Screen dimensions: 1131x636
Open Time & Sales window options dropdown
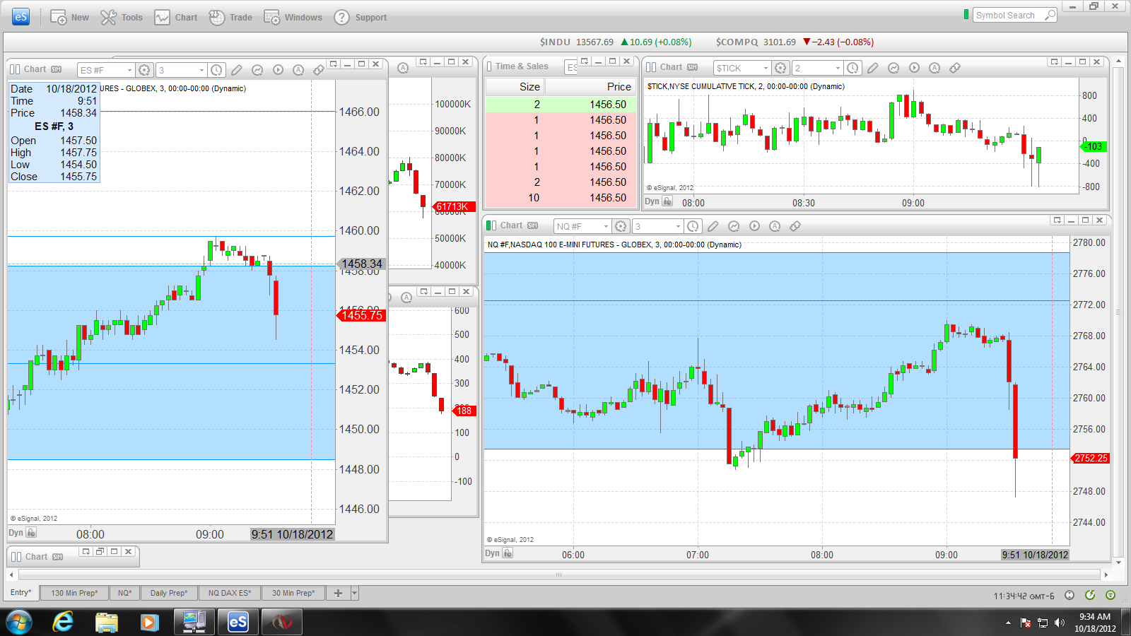pos(585,61)
